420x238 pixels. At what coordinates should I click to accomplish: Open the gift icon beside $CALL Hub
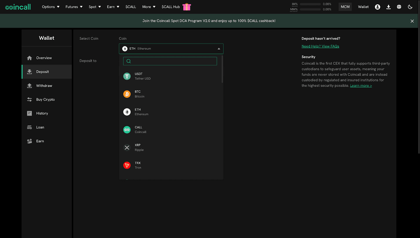[x=187, y=7]
